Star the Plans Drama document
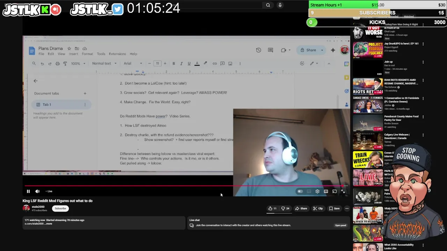 coord(69,48)
